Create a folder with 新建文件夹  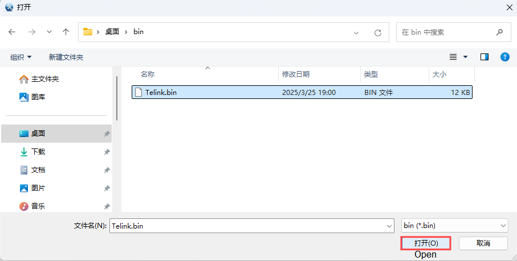(66, 57)
